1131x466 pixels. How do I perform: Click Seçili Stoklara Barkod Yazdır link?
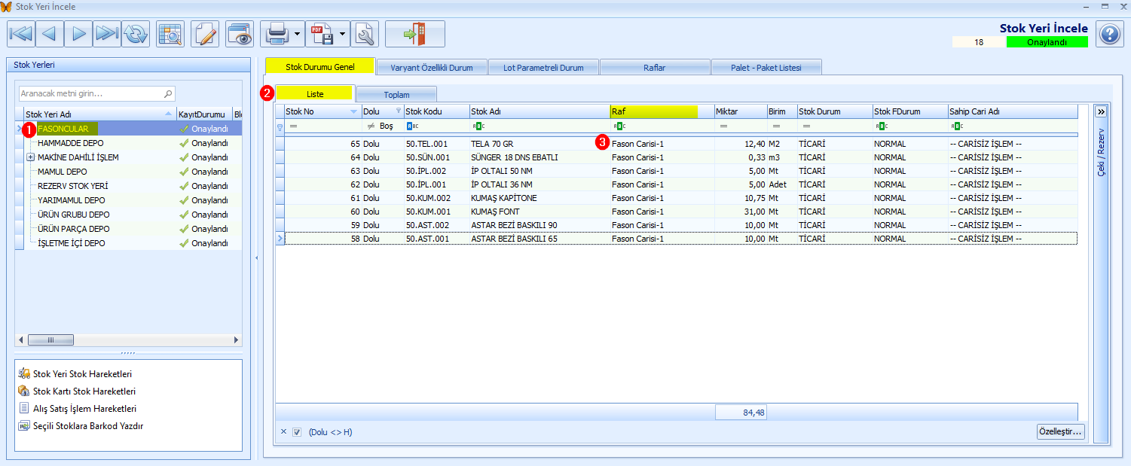point(88,425)
